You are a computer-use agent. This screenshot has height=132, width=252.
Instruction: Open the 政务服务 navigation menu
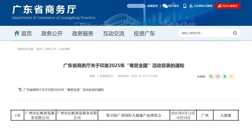pyautogui.click(x=83, y=34)
